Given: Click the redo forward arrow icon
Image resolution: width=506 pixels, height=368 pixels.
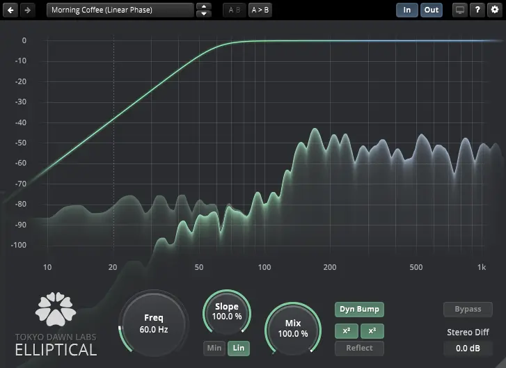Looking at the screenshot, I should [x=28, y=10].
